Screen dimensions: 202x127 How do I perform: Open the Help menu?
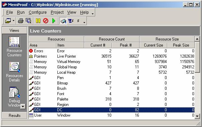coord(84,12)
